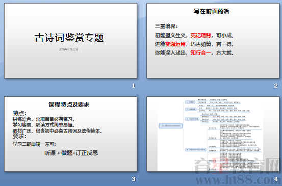Select the slide 2 heading 写在前面的话

pyautogui.click(x=211, y=11)
